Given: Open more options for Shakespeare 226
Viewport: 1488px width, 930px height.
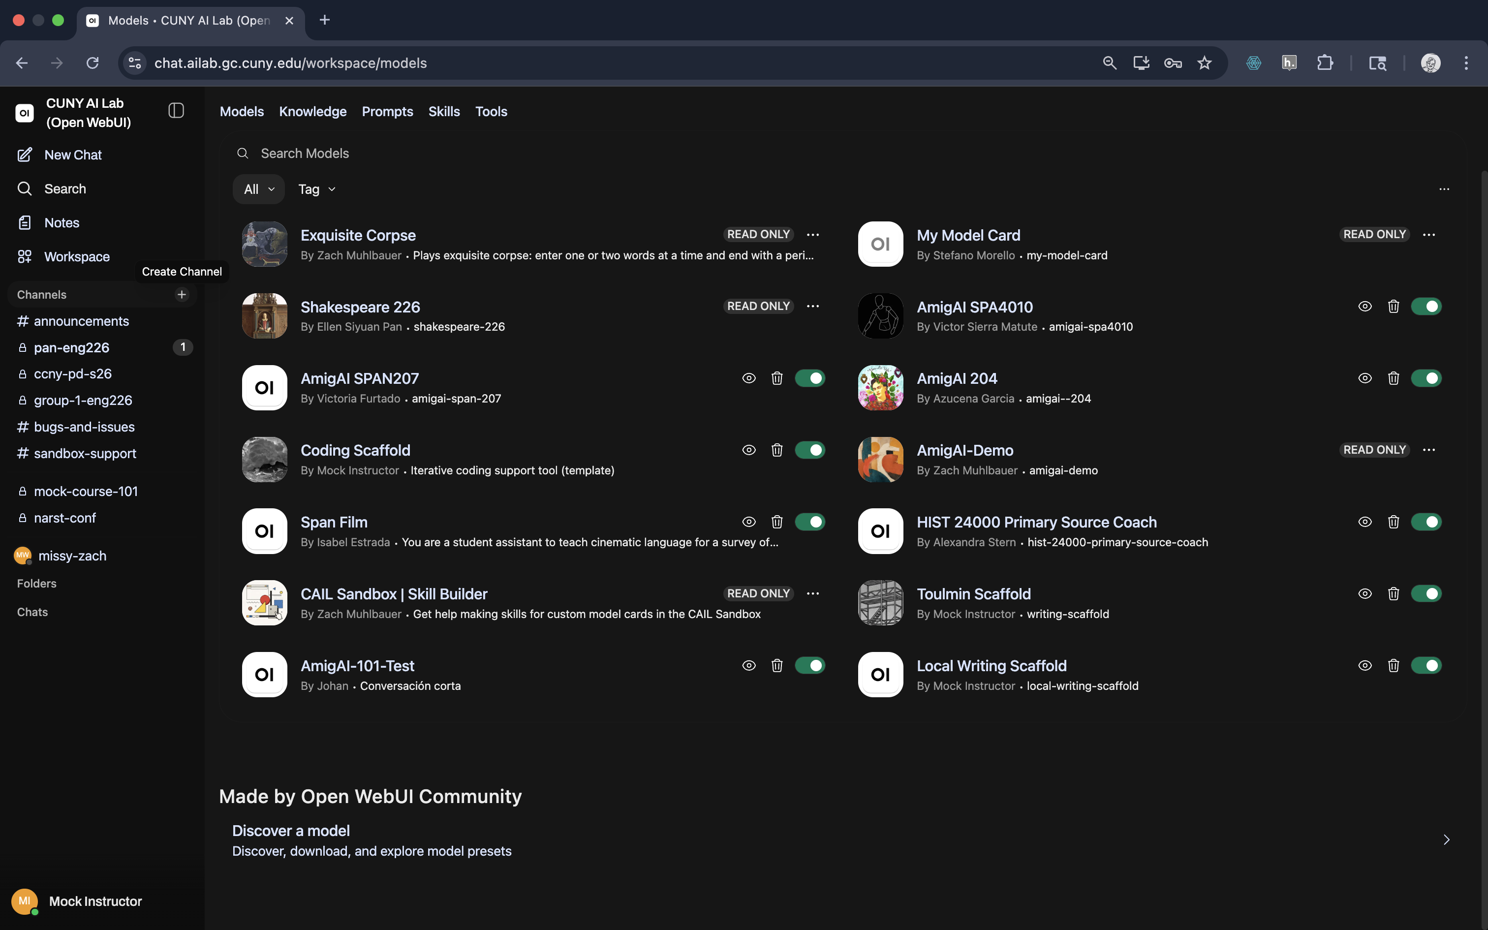Looking at the screenshot, I should tap(813, 306).
